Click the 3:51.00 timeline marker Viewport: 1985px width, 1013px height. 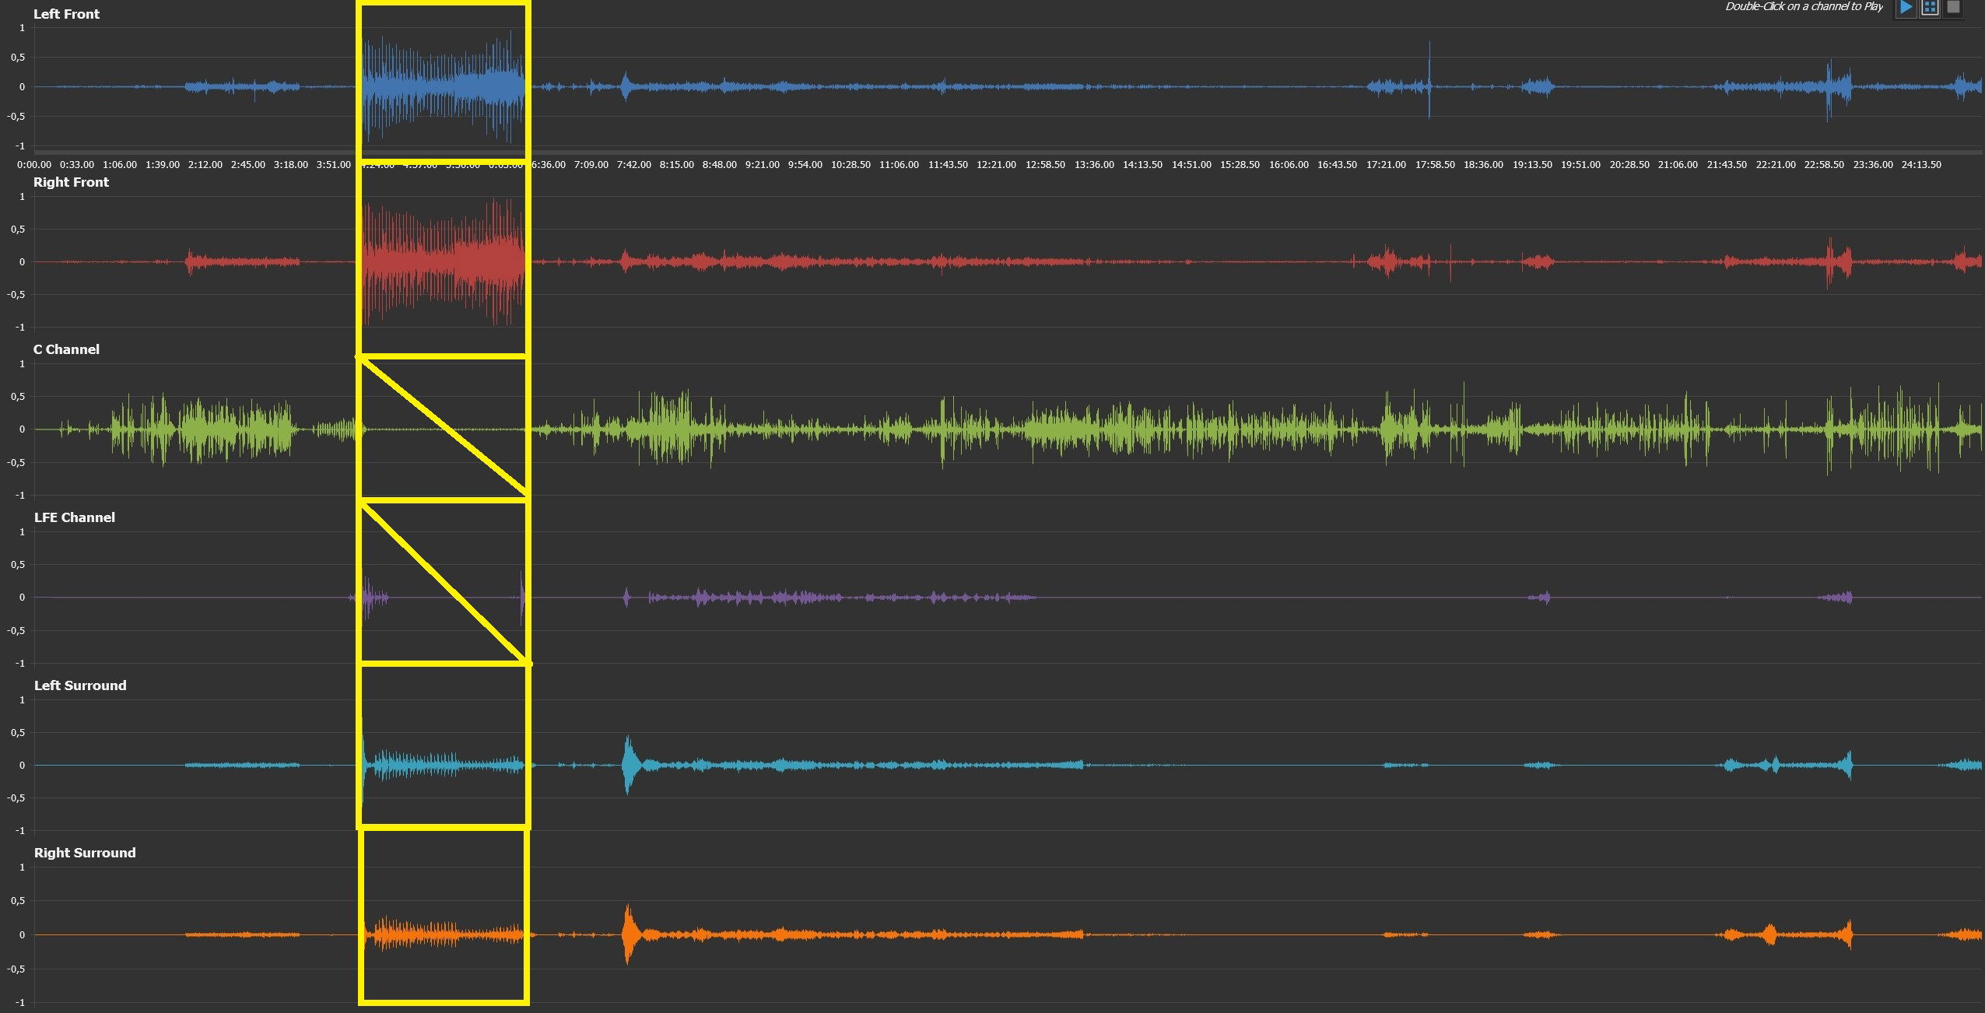(334, 165)
